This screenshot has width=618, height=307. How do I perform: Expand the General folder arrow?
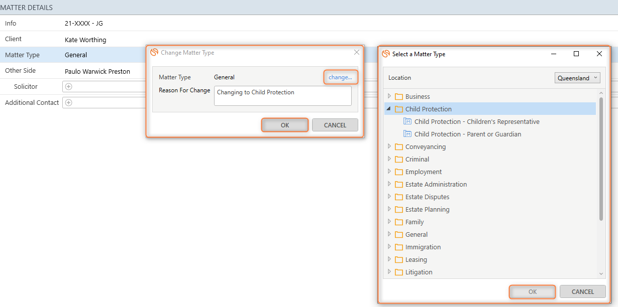click(x=389, y=234)
